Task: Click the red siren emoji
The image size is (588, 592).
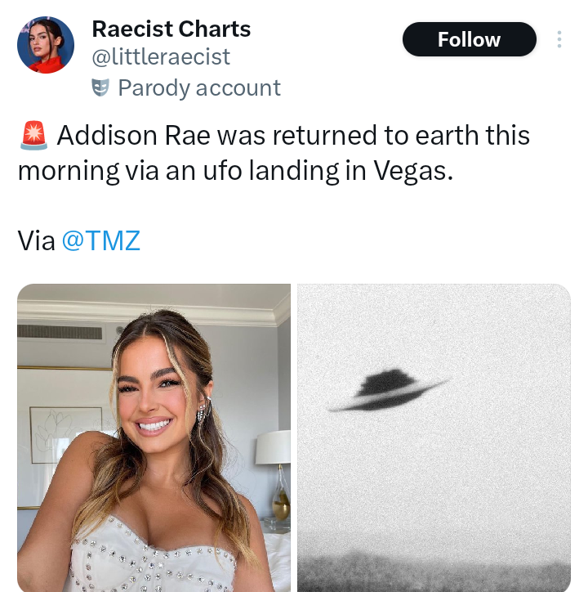Action: pyautogui.click(x=34, y=135)
